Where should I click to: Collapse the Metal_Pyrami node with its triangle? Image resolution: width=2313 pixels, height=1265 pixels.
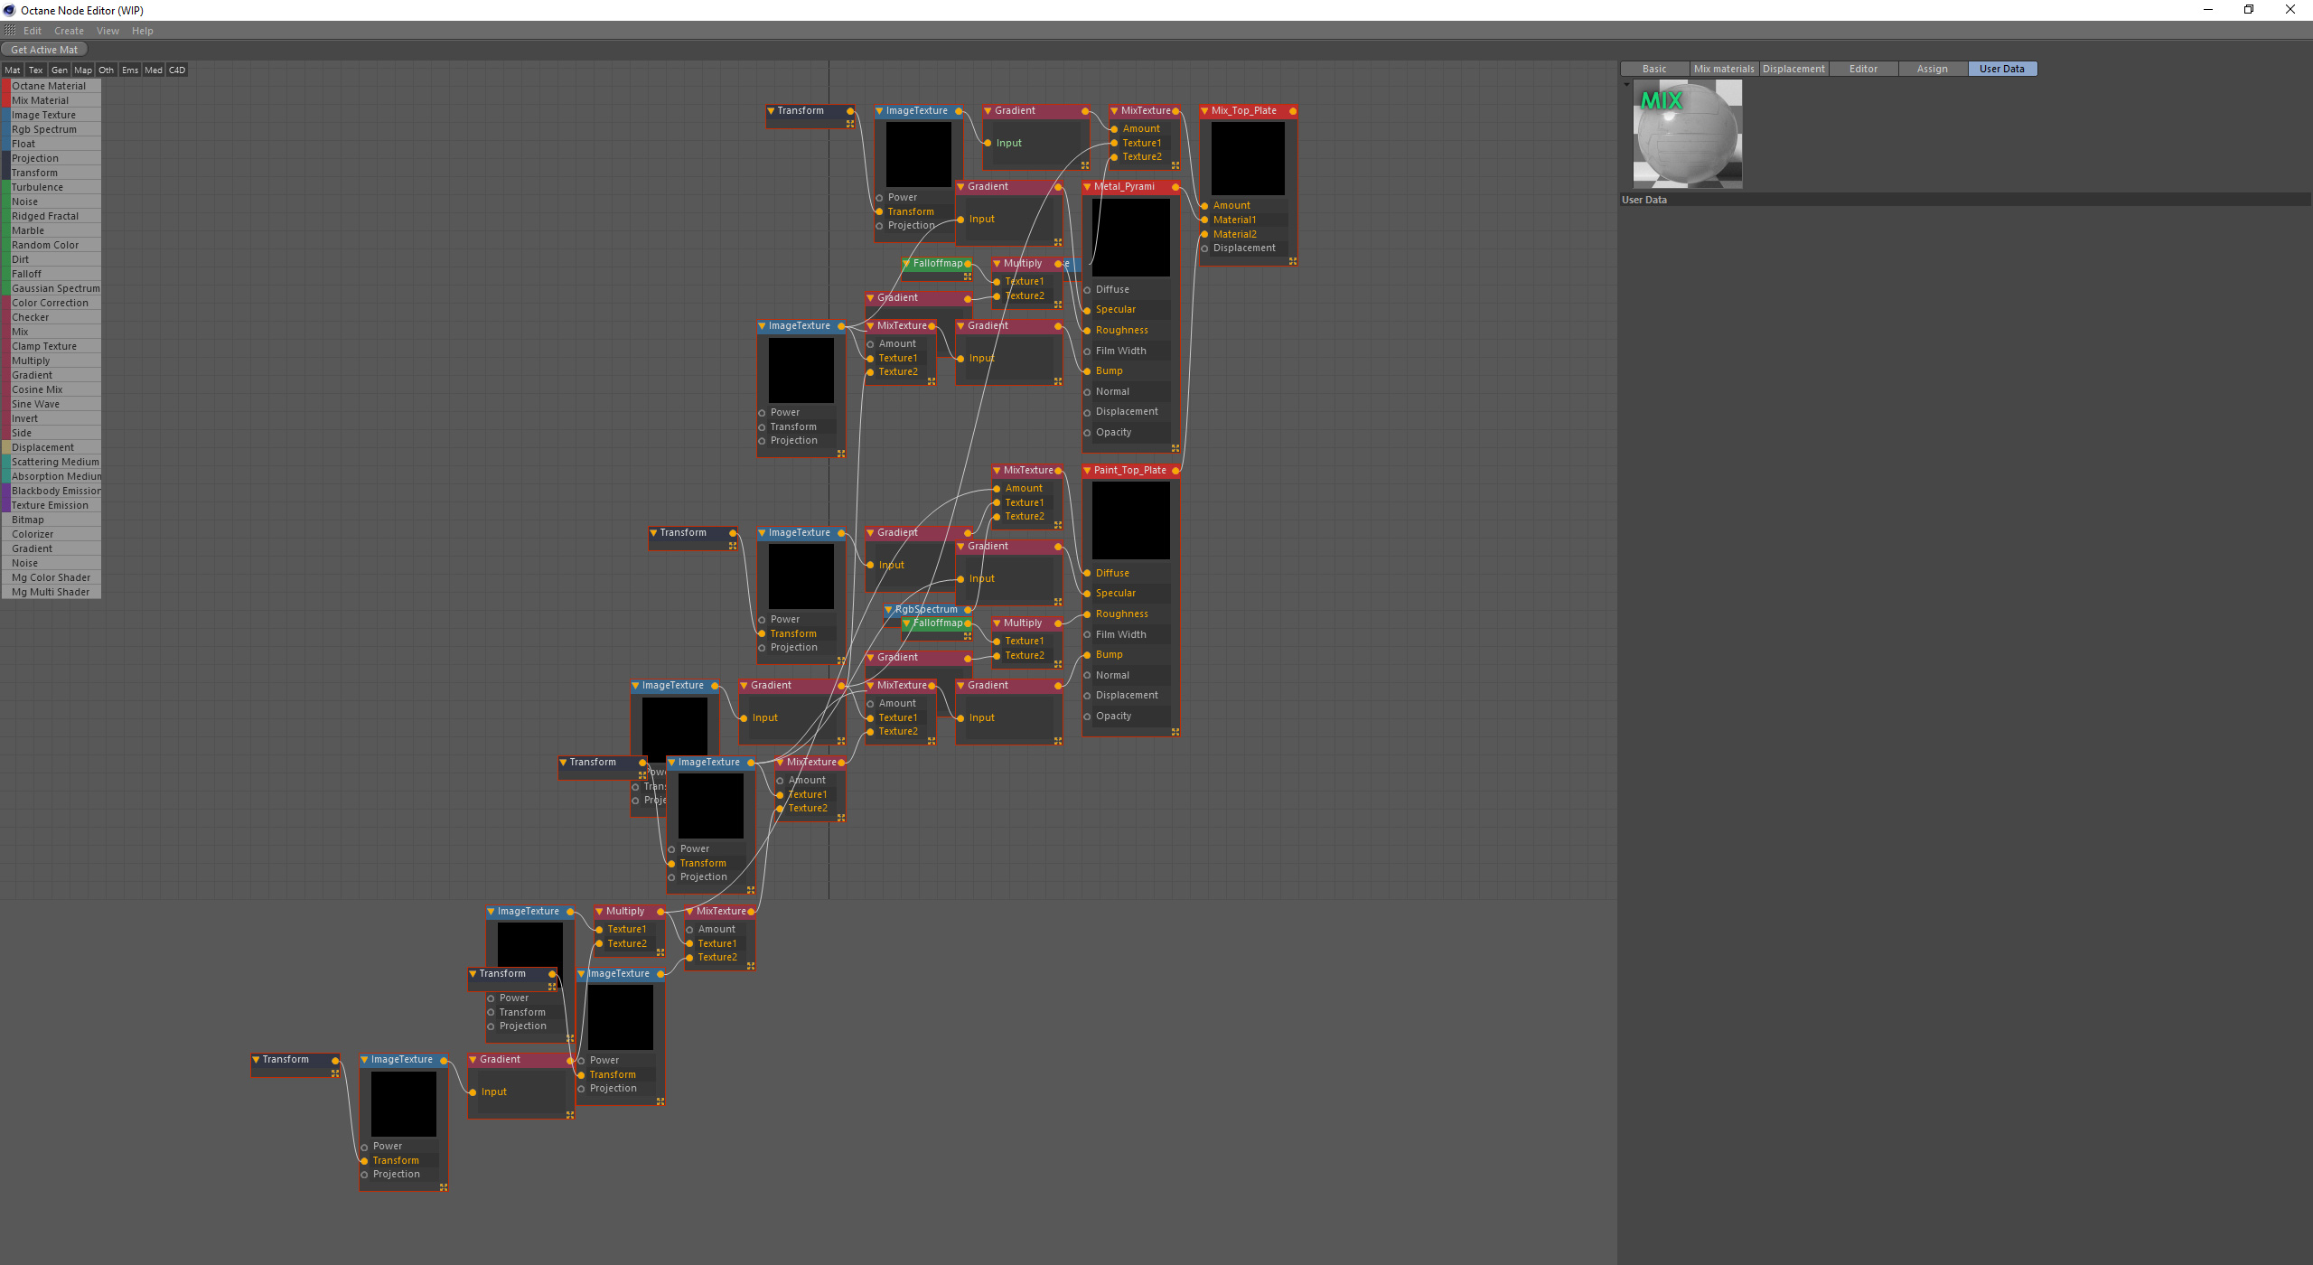[1087, 187]
